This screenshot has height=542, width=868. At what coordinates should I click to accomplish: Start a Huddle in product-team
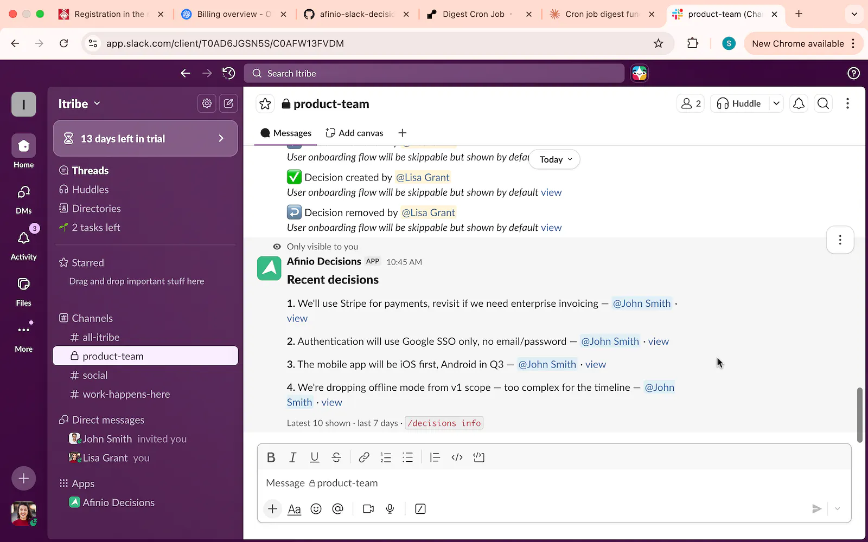pyautogui.click(x=739, y=104)
